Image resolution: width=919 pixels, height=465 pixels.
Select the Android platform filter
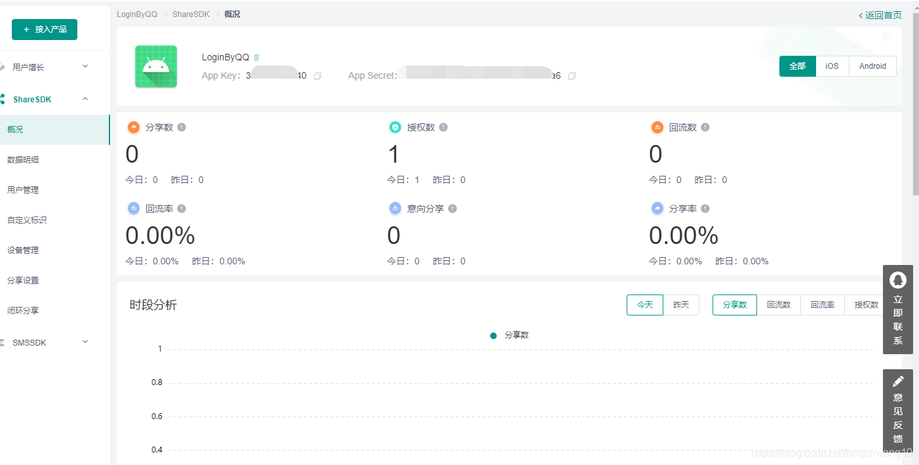(x=872, y=66)
